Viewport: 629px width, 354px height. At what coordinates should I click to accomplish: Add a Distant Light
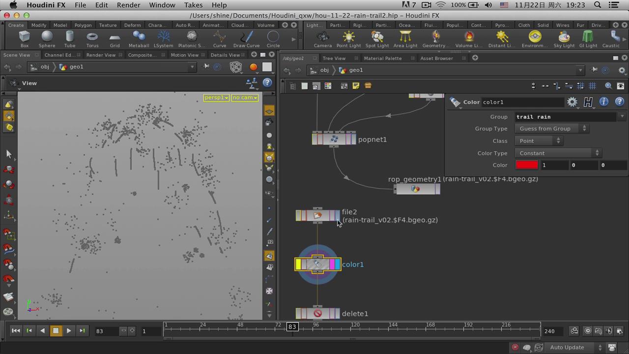click(x=502, y=38)
